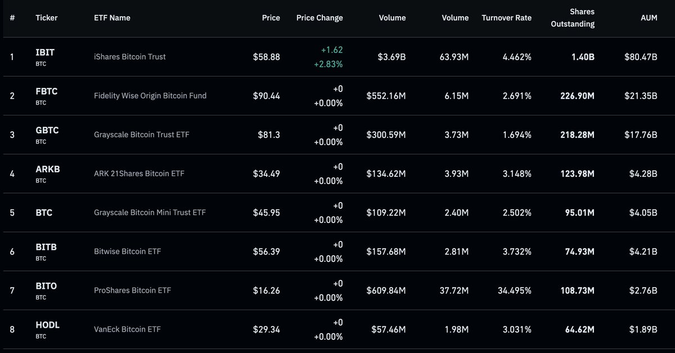This screenshot has height=353, width=675.
Task: Open the GBTC ticker
Action: pyautogui.click(x=47, y=130)
